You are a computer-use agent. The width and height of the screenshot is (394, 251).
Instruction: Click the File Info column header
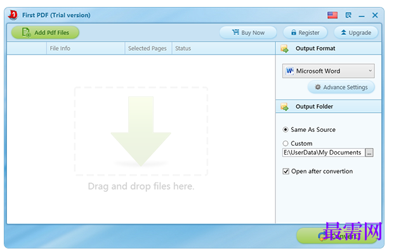(x=86, y=48)
